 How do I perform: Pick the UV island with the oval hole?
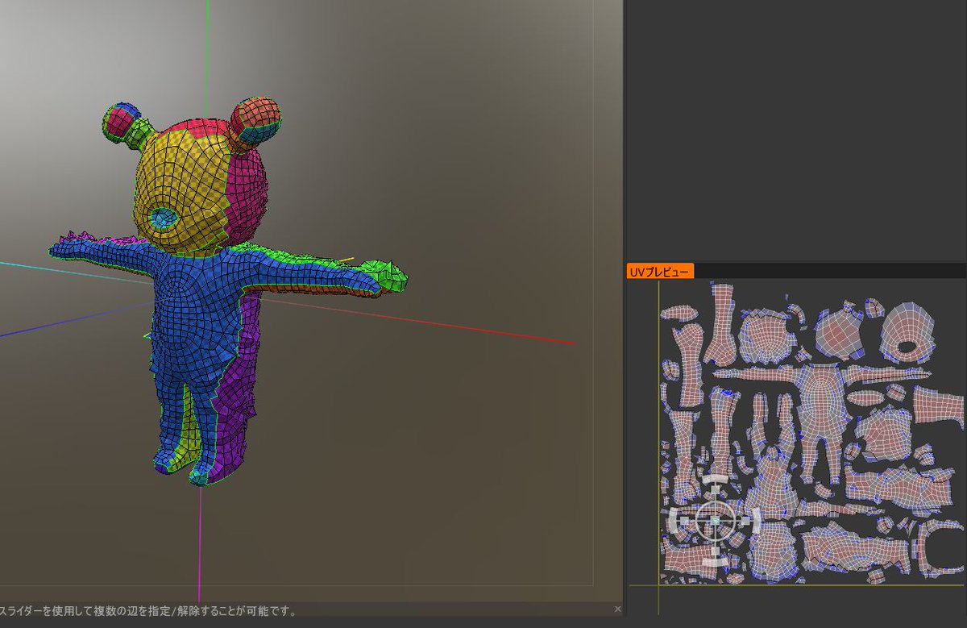coord(908,333)
